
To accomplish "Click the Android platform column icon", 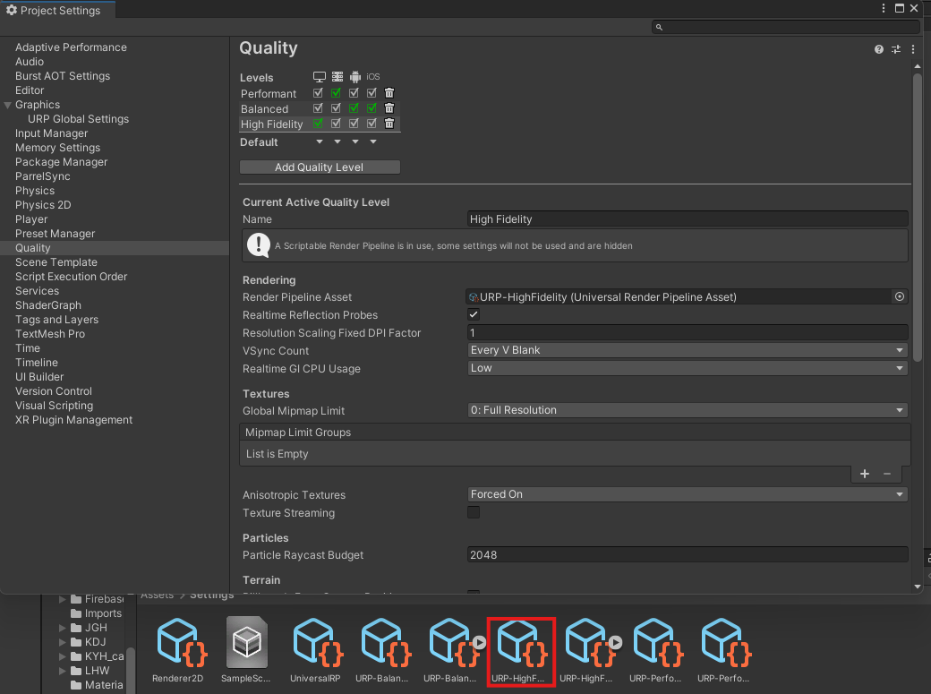I will click(355, 77).
